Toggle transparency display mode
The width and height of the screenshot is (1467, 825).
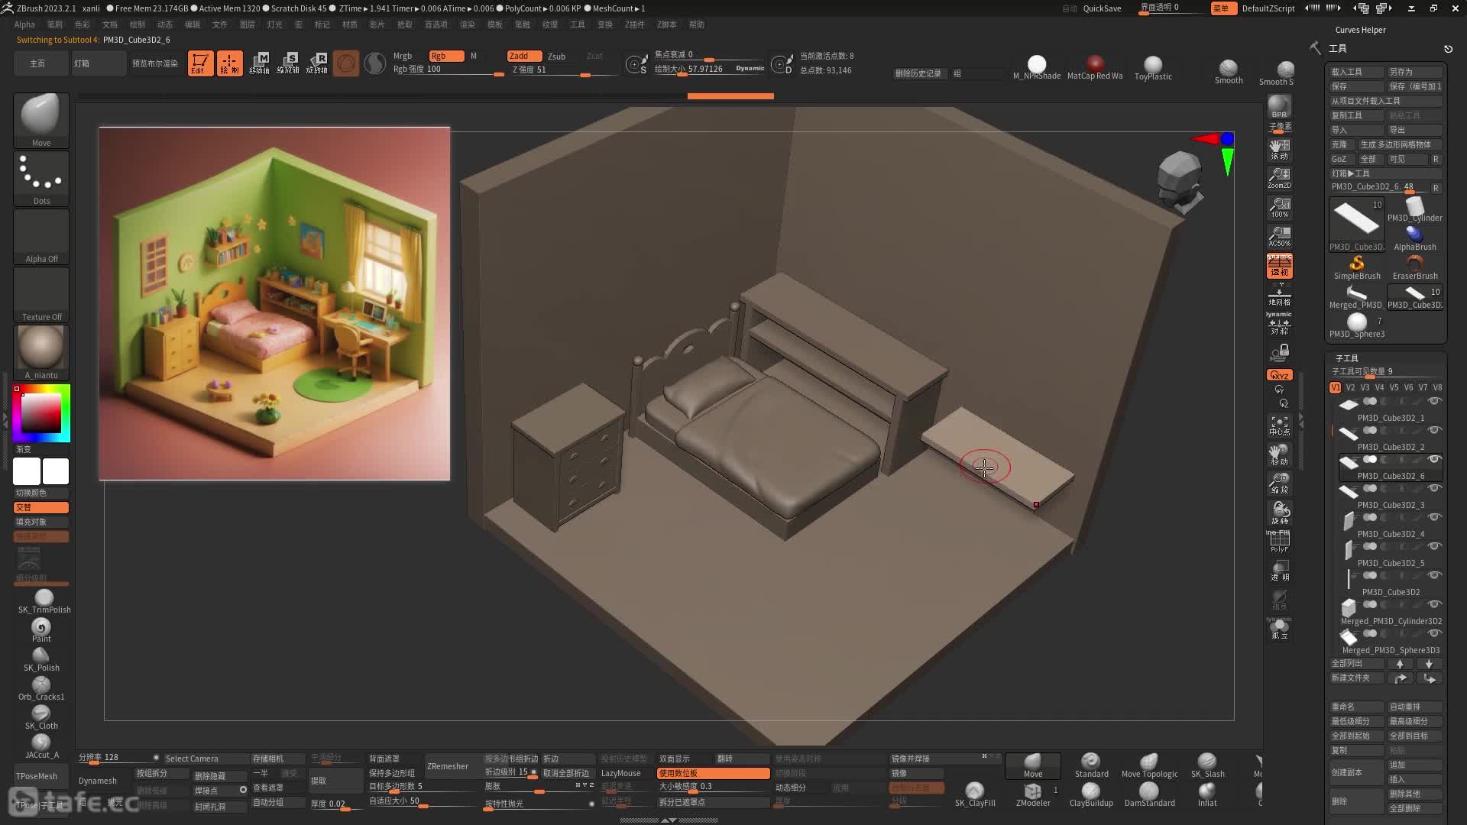(1279, 571)
